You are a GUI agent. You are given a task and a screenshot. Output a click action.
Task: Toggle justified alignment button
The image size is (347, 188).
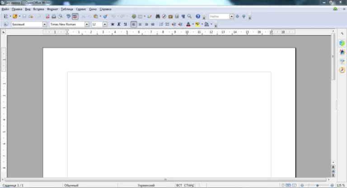pos(153,24)
